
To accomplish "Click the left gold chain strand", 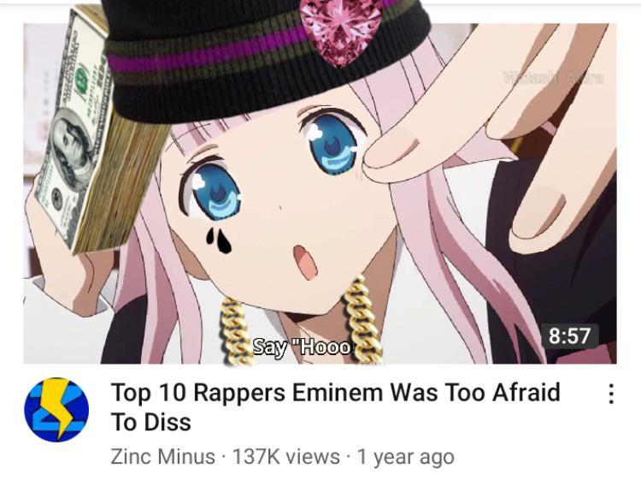I will point(235,332).
